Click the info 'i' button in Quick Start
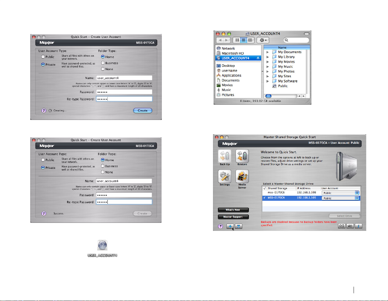The height and width of the screenshot is (301, 388). point(358,226)
